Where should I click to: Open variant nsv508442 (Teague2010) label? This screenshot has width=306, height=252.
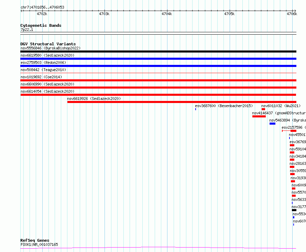(43, 70)
